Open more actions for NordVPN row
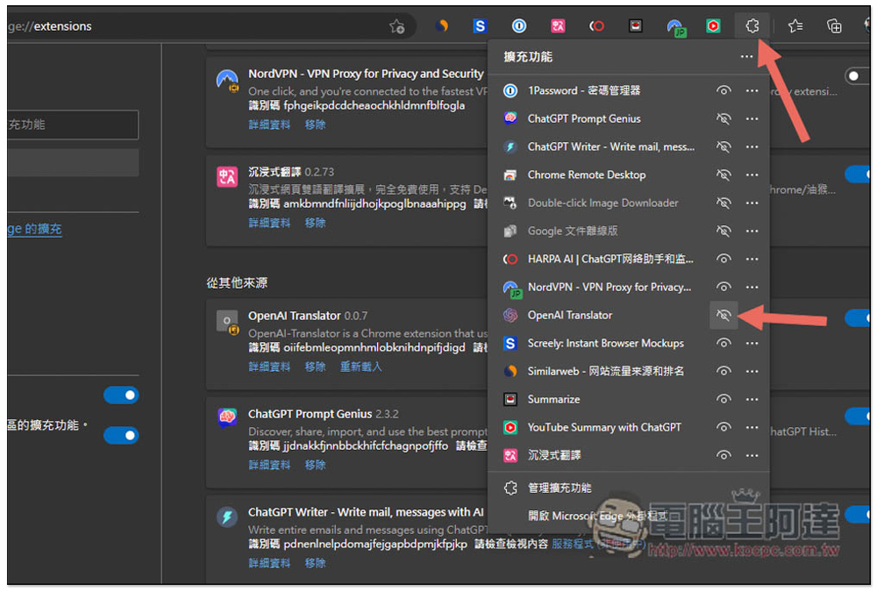The width and height of the screenshot is (877, 591). pyautogui.click(x=752, y=287)
